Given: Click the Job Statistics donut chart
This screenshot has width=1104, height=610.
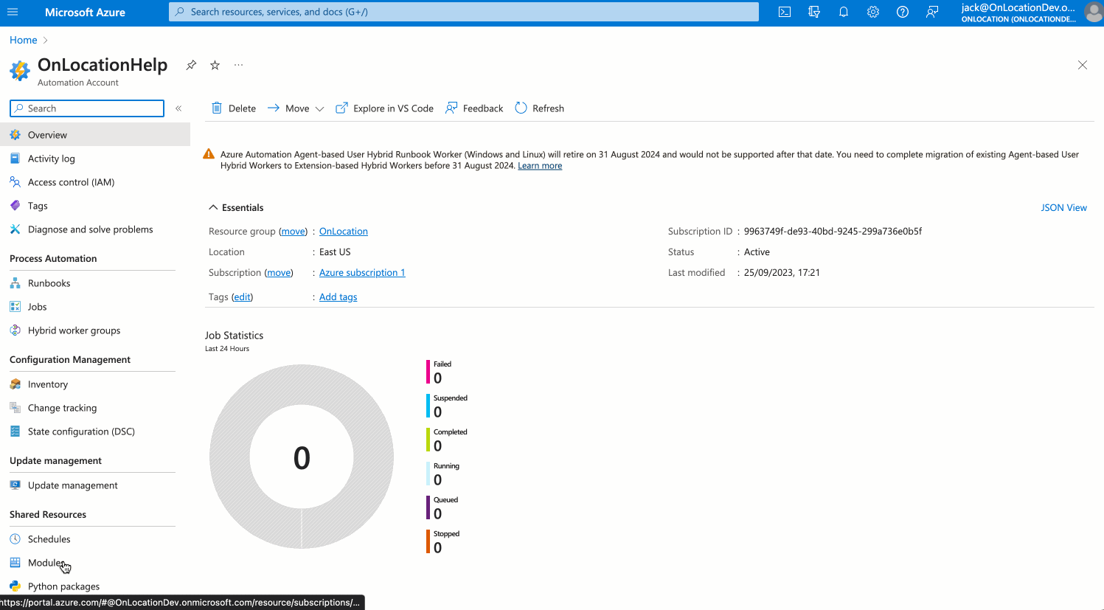Looking at the screenshot, I should [x=302, y=457].
